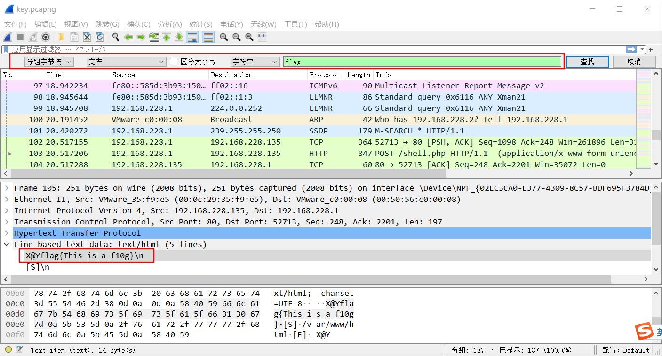
Task: Click the expert information yellow circle icon
Action: point(8,350)
